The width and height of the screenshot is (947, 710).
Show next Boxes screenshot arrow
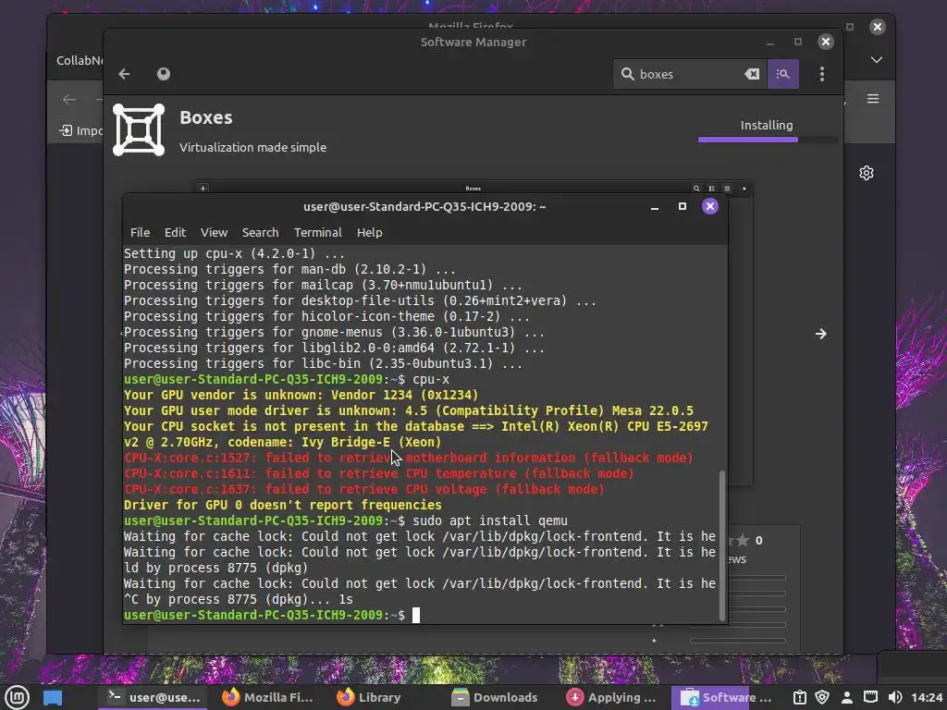tap(821, 334)
